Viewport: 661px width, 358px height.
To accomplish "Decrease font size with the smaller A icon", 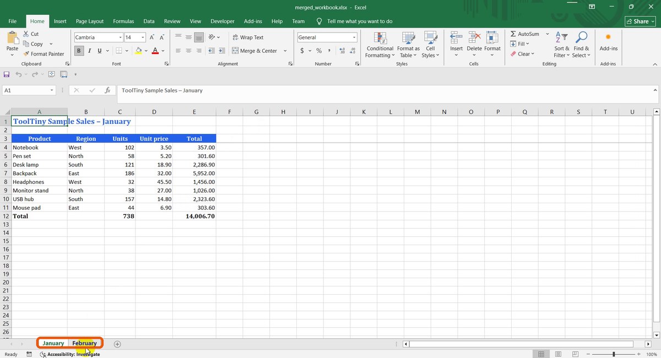I will (162, 37).
